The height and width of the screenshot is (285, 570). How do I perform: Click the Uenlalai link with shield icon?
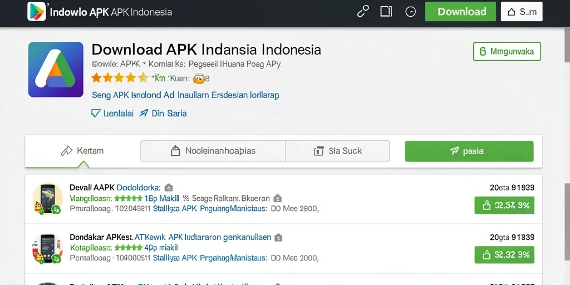pos(112,114)
